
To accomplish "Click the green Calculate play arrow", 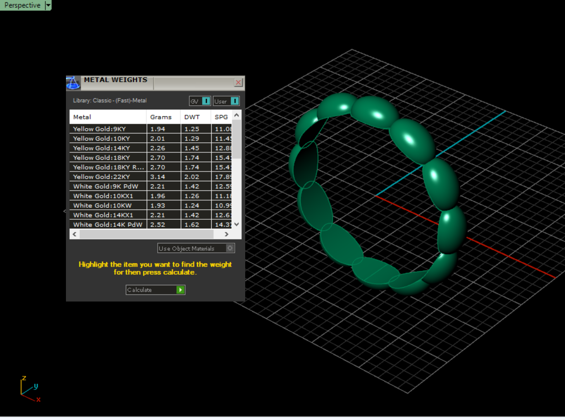I will tap(181, 290).
